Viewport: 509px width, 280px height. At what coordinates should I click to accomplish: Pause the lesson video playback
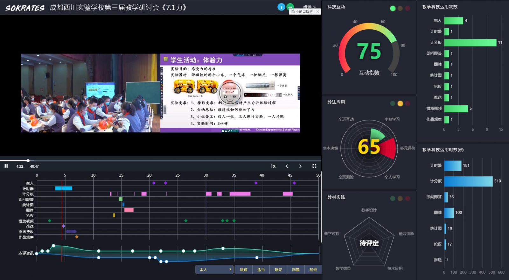pyautogui.click(x=6, y=166)
